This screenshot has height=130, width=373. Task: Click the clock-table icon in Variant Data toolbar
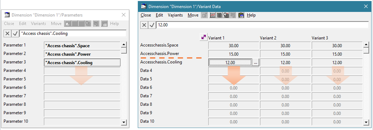click(x=226, y=15)
